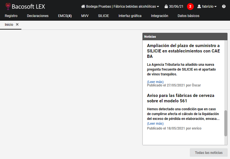This screenshot has height=159, width=230.
Task: Open the MVV menu
Action: (x=85, y=16)
